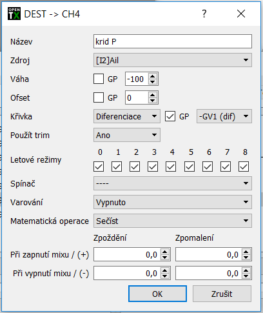The width and height of the screenshot is (263, 313).
Task: Increase Ofset value with up arrow
Action: tap(153, 95)
